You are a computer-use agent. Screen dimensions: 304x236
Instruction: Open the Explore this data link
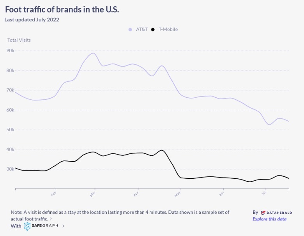pyautogui.click(x=269, y=219)
